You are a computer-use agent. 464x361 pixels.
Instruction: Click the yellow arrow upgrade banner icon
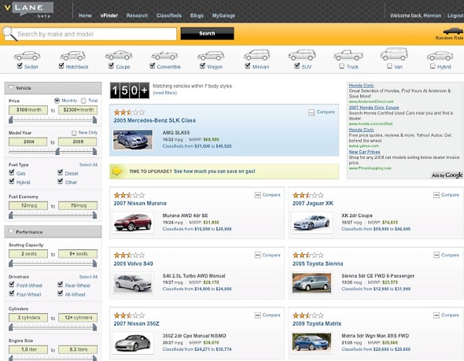point(117,171)
